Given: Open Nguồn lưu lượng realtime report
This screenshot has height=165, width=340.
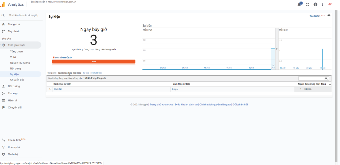Looking at the screenshot, I should pyautogui.click(x=20, y=63).
